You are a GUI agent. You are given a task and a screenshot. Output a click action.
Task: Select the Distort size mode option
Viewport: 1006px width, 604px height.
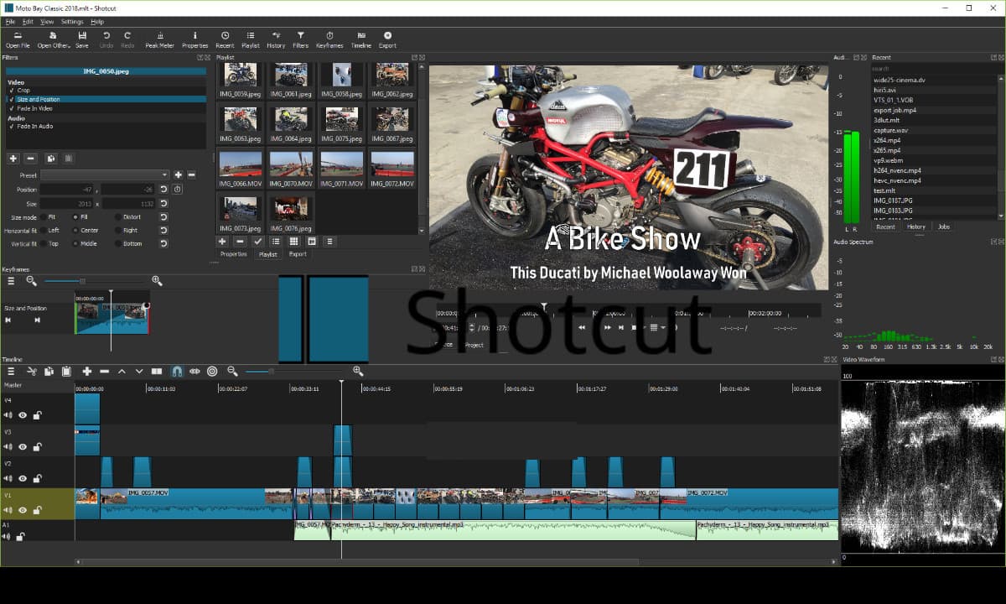(x=118, y=216)
